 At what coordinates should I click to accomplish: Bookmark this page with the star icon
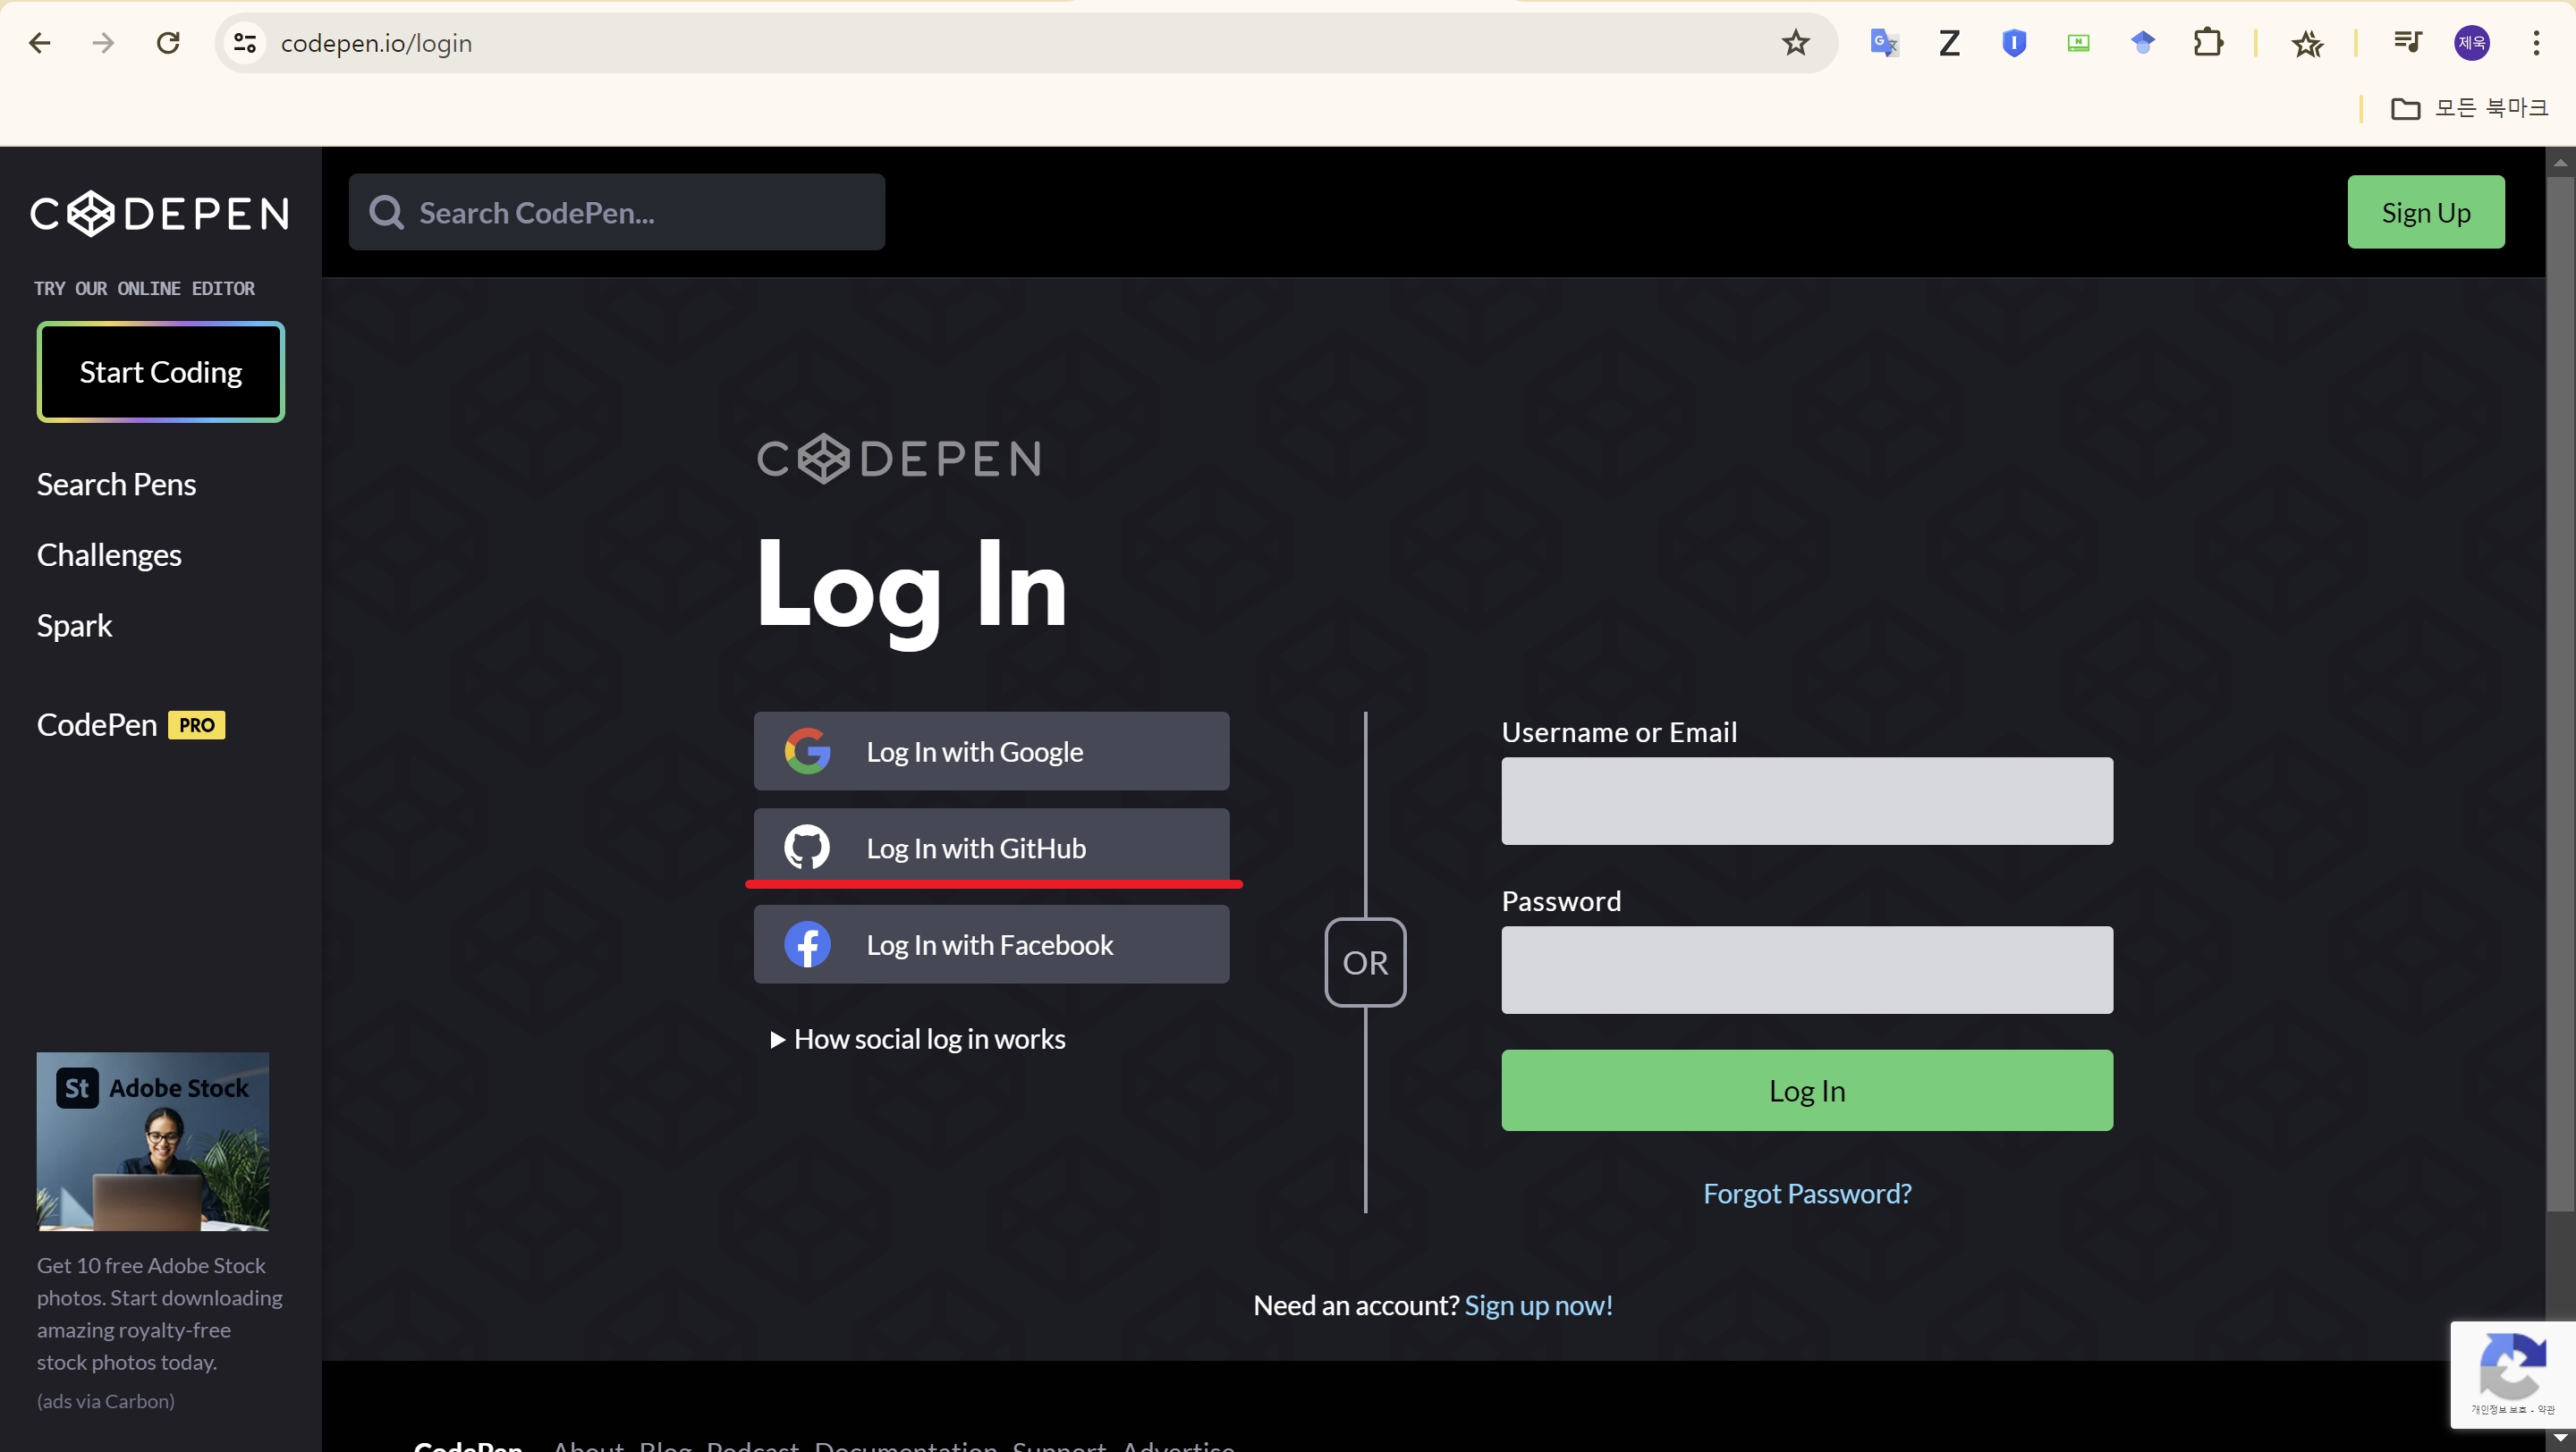click(1795, 43)
